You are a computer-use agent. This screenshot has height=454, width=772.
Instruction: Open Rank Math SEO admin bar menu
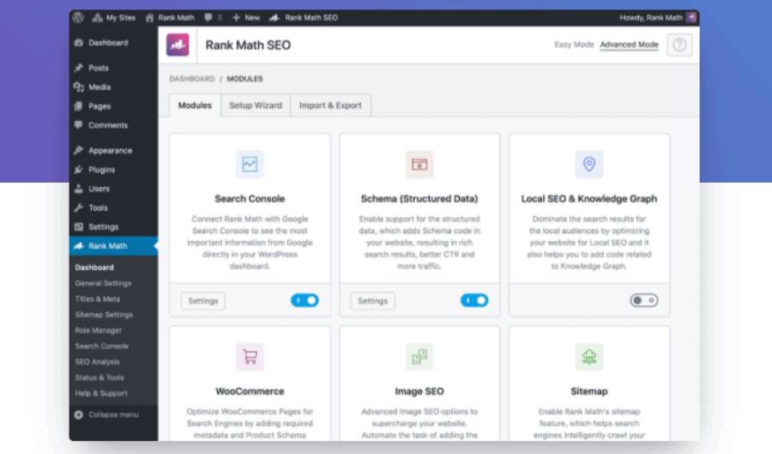coord(304,18)
